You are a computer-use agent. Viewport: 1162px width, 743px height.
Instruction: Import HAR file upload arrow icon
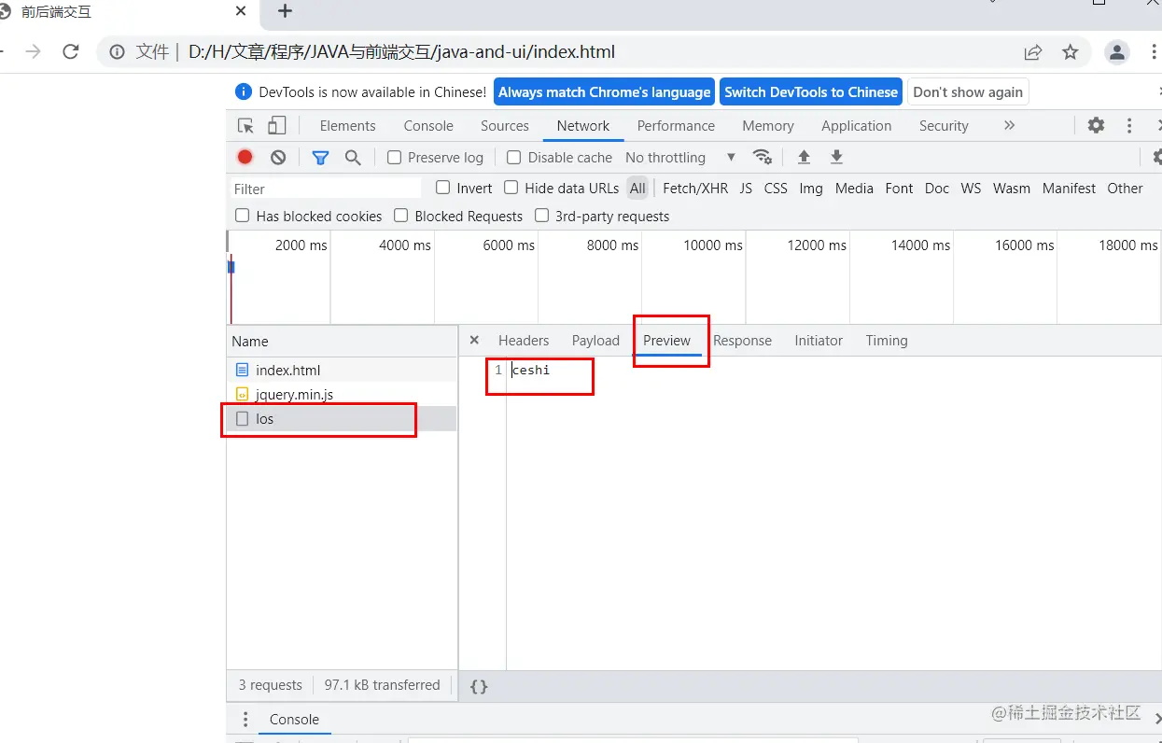[x=804, y=157]
